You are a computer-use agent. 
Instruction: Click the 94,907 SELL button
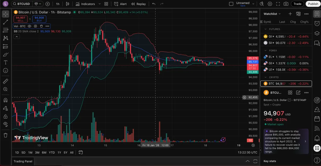click(21, 19)
